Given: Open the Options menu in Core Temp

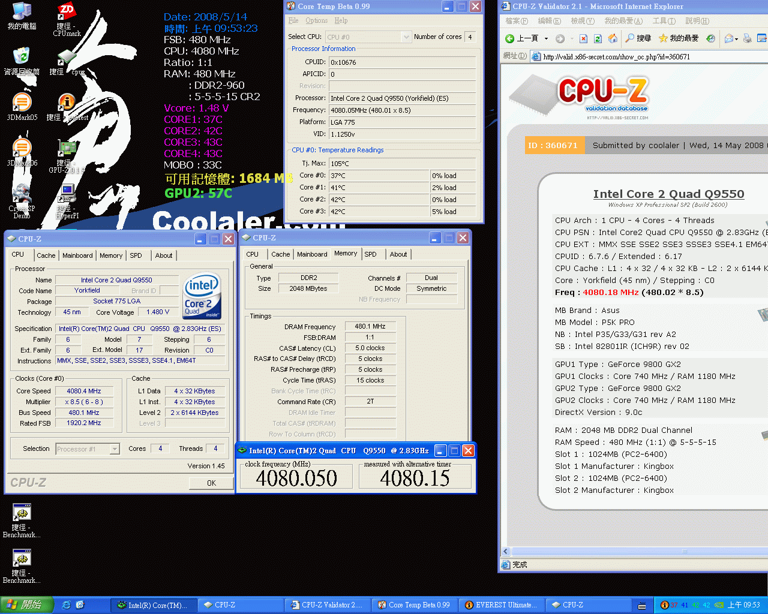Looking at the screenshot, I should 316,20.
